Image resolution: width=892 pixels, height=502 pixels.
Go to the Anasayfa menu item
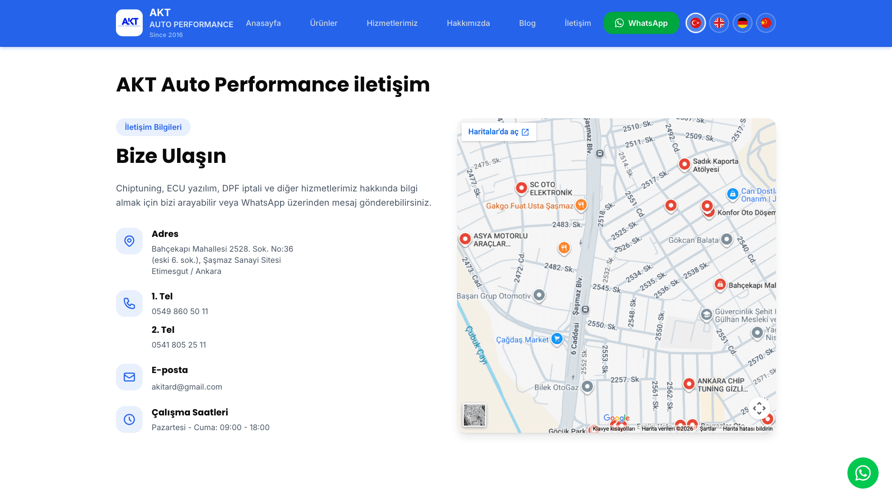(263, 23)
